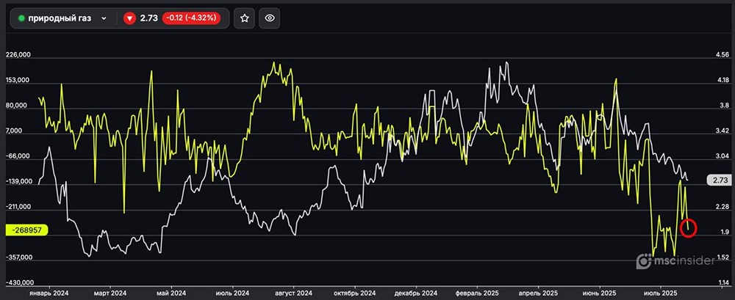The height and width of the screenshot is (300, 735).
Task: Click the green status dot beside природный газ
Action: click(21, 18)
